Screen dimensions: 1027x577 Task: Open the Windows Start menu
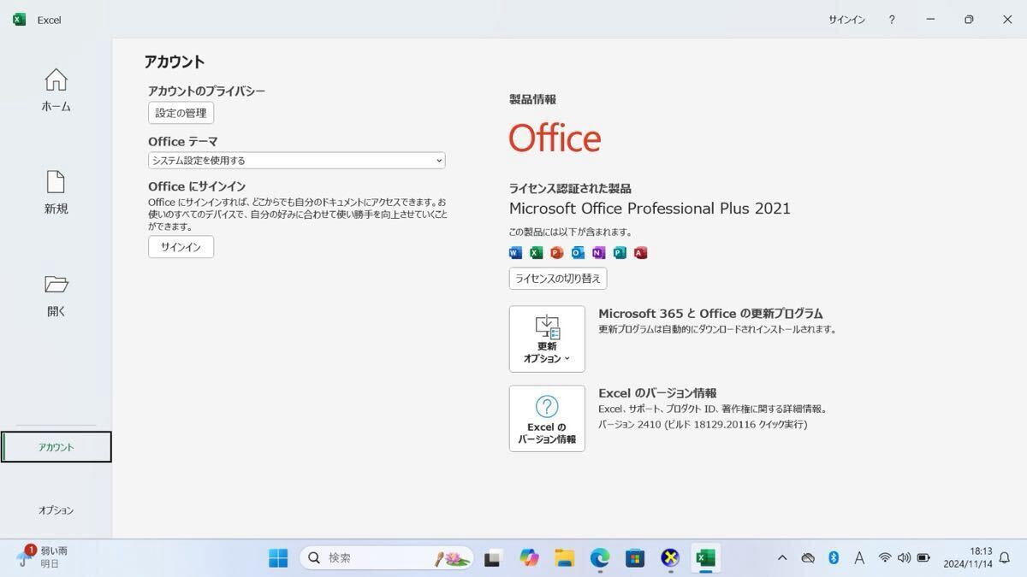click(278, 558)
